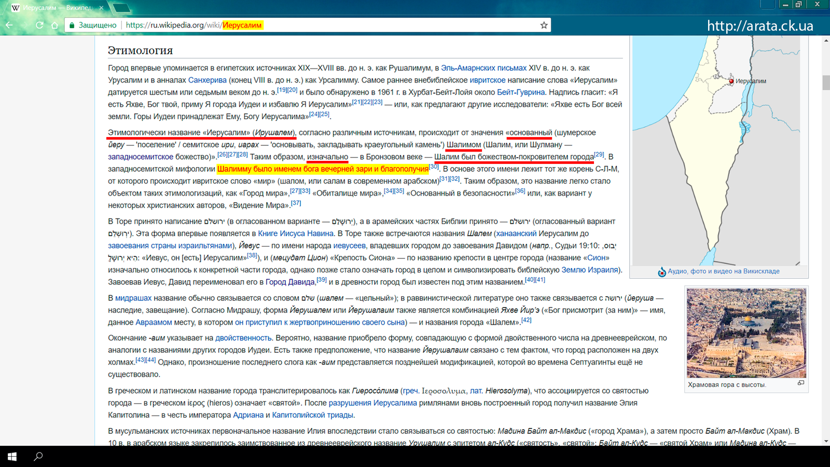Enlarge the Temple Mount image via expand icon
This screenshot has height=467, width=830.
[800, 383]
